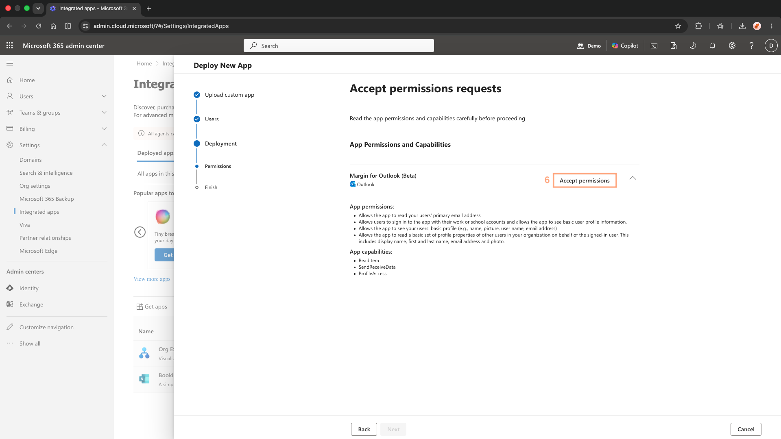Screen dimensions: 781x439
Task: Close the Integrated apps browser tab
Action: [134, 9]
